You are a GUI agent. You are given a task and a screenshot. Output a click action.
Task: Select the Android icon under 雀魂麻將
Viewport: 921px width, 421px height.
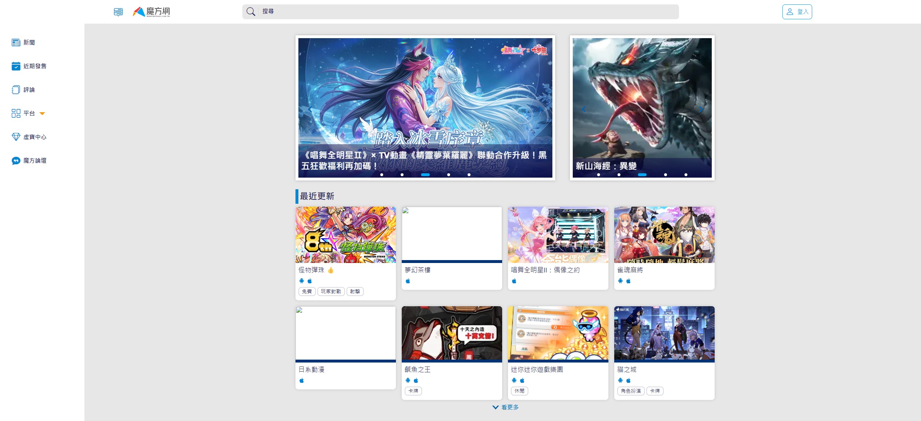tap(620, 280)
